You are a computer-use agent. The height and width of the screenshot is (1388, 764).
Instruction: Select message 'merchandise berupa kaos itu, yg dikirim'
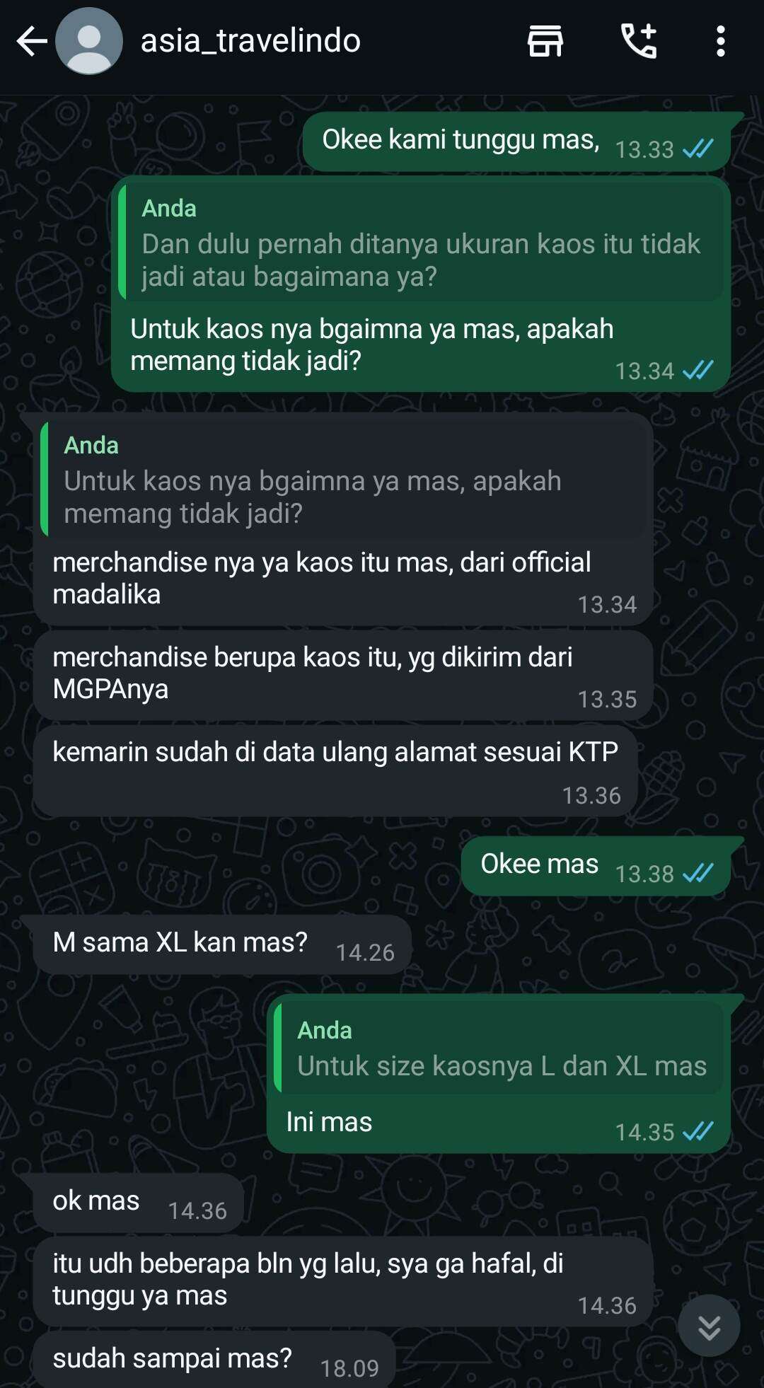343,676
